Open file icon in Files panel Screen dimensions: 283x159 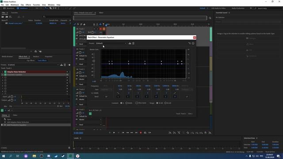[3, 17]
